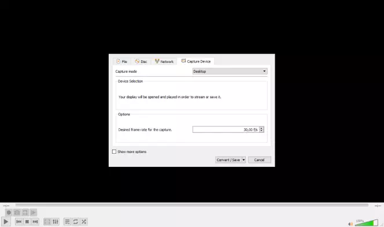Click the Next media button
Image resolution: width=384 pixels, height=227 pixels.
(x=35, y=222)
